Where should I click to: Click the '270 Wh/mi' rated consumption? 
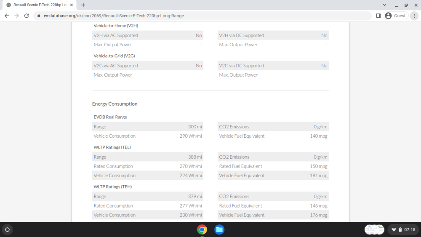[x=191, y=166]
